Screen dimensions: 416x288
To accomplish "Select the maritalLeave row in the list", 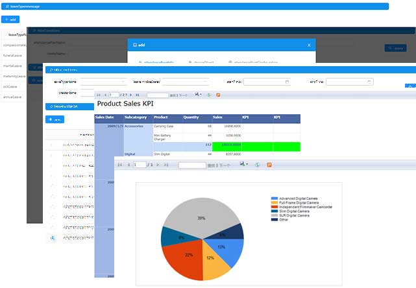I will click(x=14, y=66).
